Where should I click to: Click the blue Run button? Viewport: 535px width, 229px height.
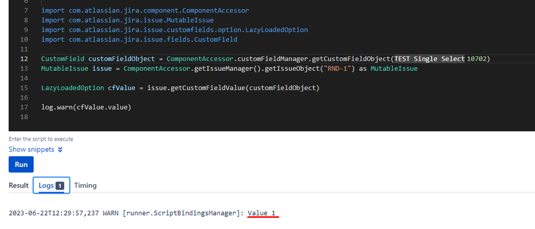pyautogui.click(x=21, y=165)
